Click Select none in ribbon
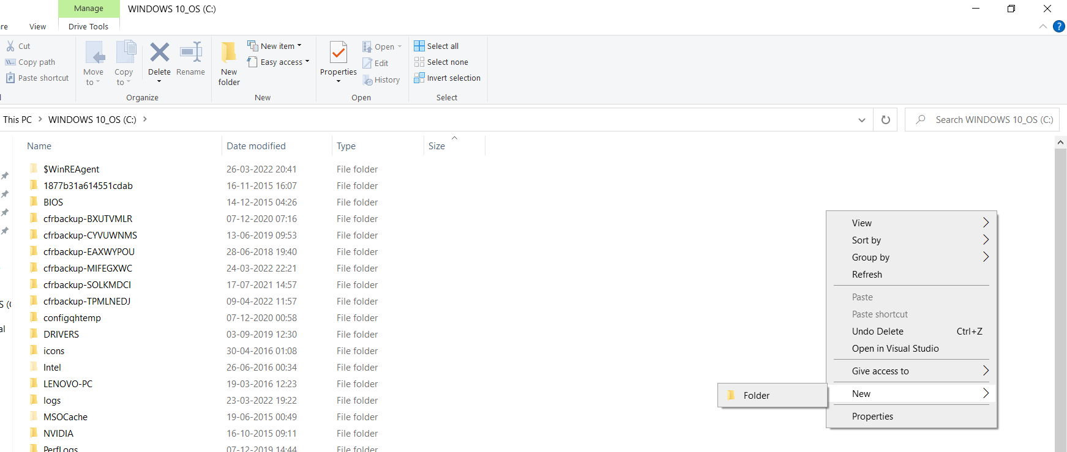Screen dimensions: 1067x452 pyautogui.click(x=441, y=62)
